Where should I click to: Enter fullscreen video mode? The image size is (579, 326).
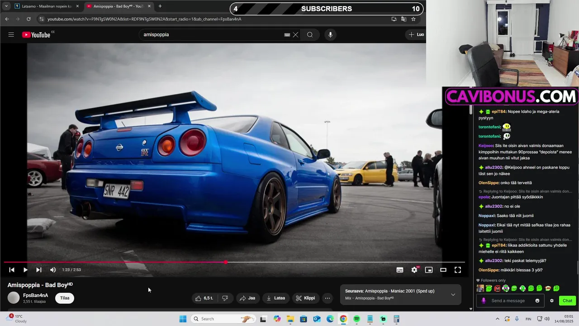[458, 270]
